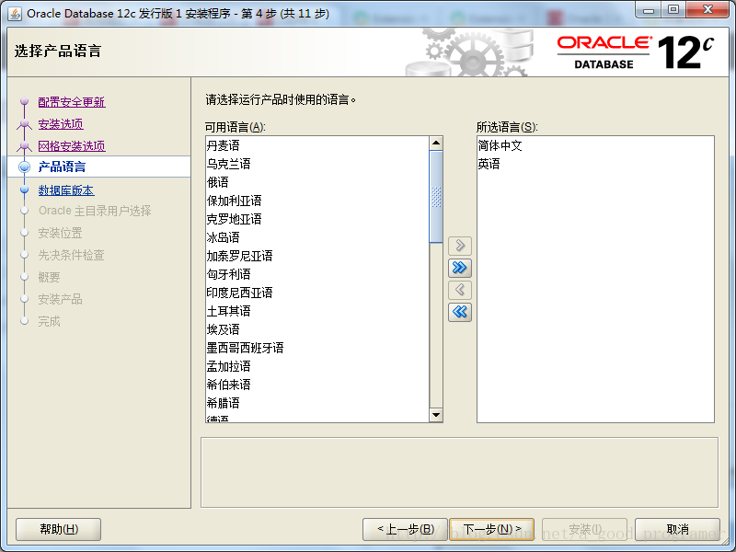Click the scroll up arrow of available languages
Viewport: 736px width, 552px height.
point(436,143)
